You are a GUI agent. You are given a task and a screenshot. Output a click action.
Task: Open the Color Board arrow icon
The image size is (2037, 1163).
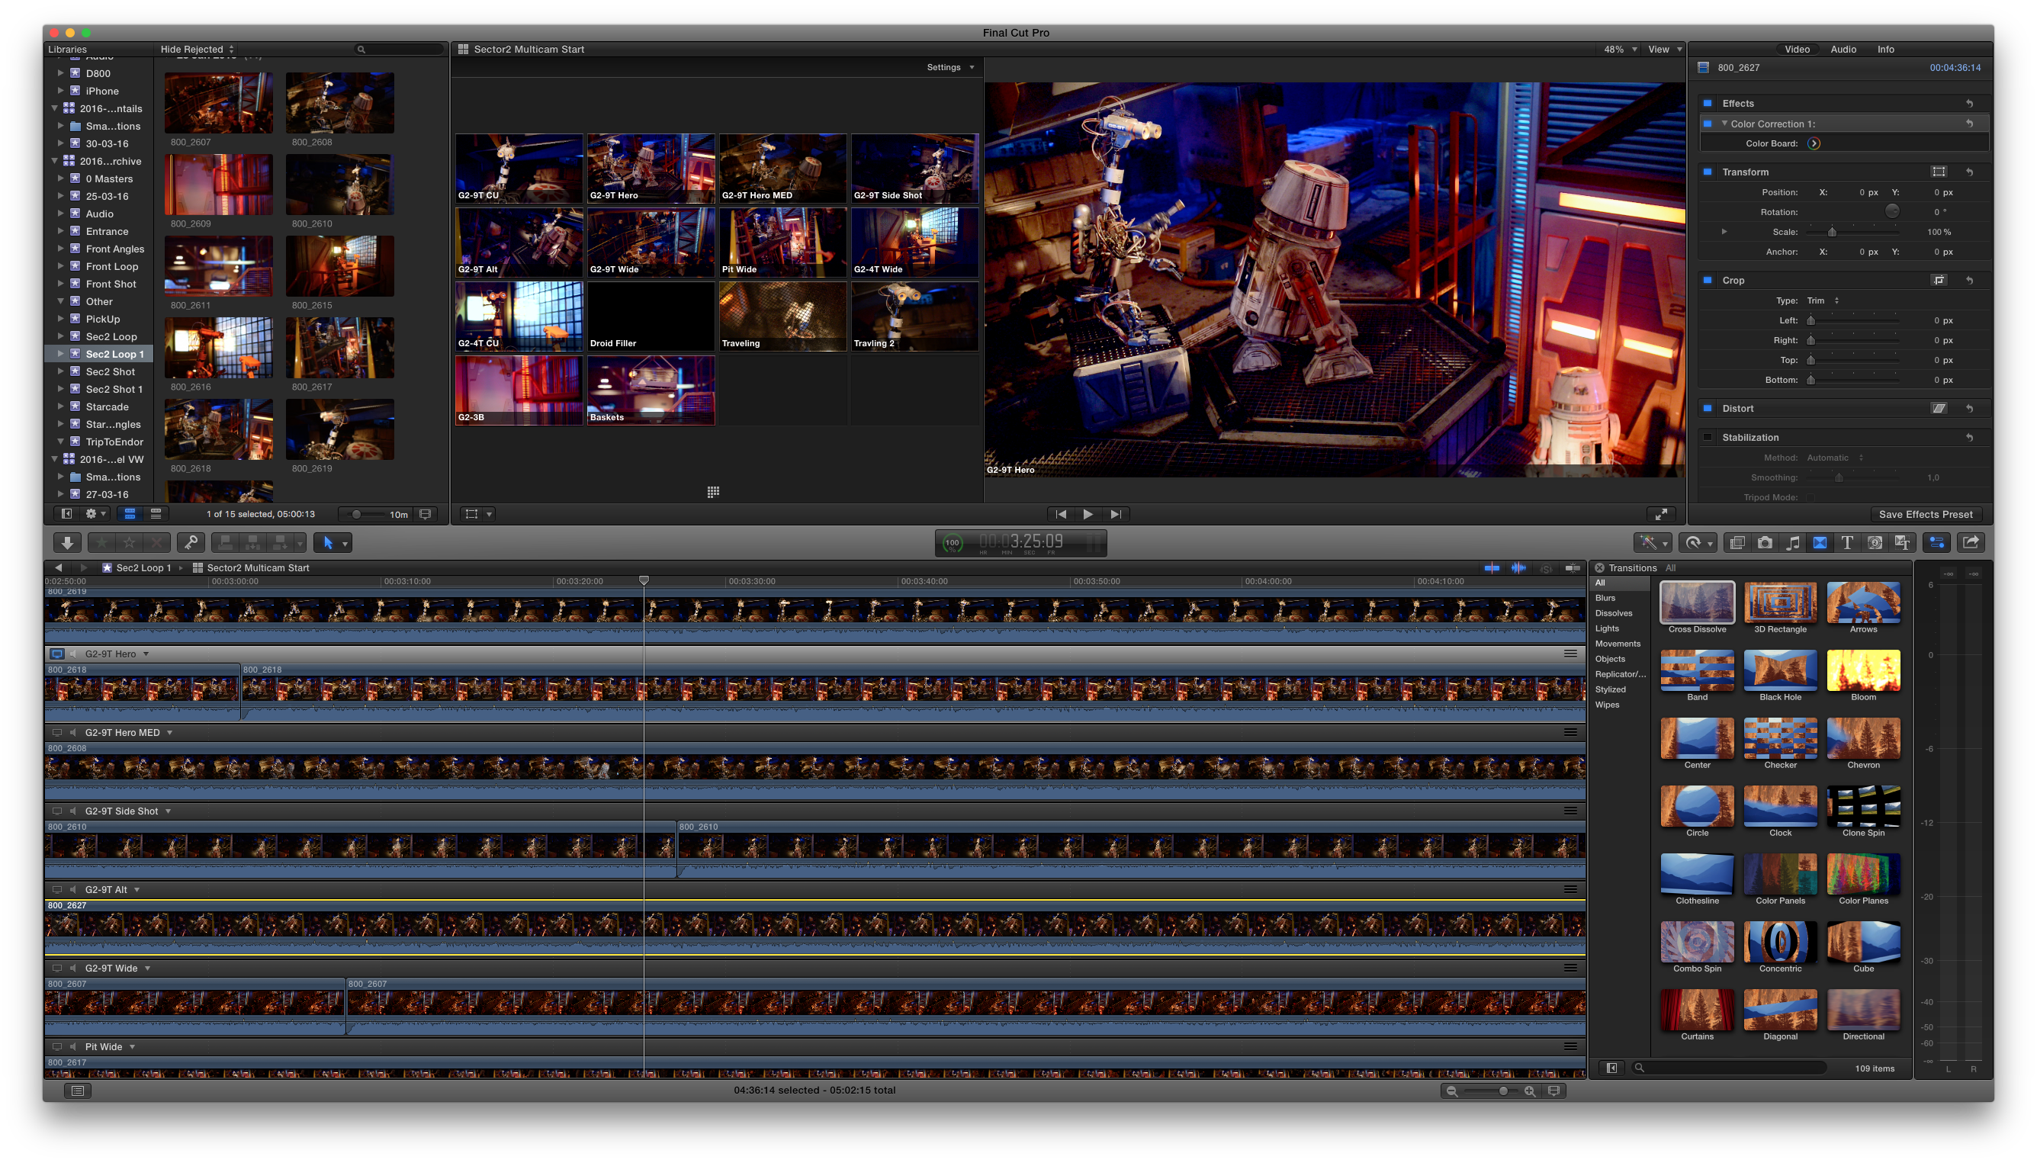click(1814, 144)
